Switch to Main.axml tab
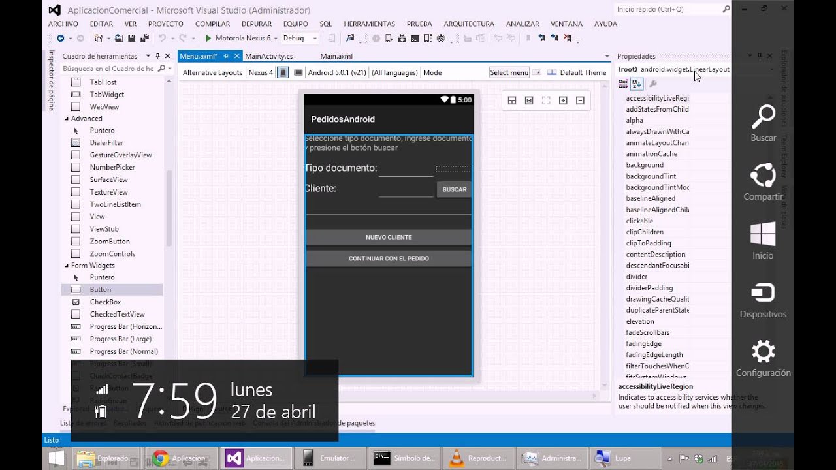Screen dimensions: 836x470 point(336,56)
